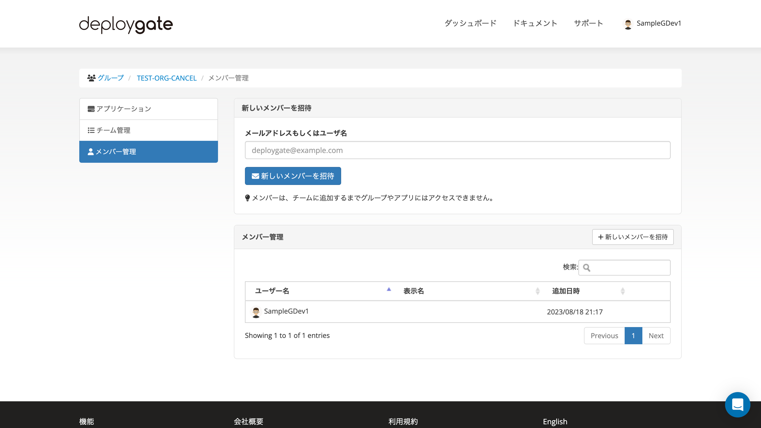
Task: Click the メンバー管理 person icon
Action: (x=91, y=152)
